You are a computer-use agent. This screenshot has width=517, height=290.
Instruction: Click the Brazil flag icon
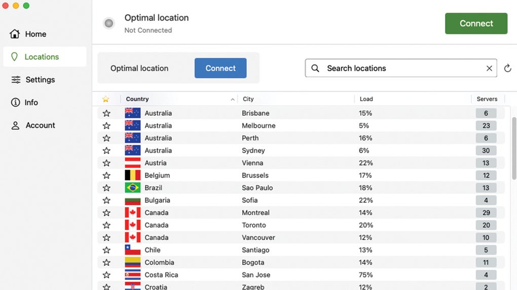point(133,188)
